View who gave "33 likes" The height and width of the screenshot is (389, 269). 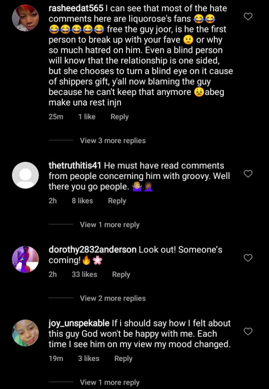tap(84, 274)
